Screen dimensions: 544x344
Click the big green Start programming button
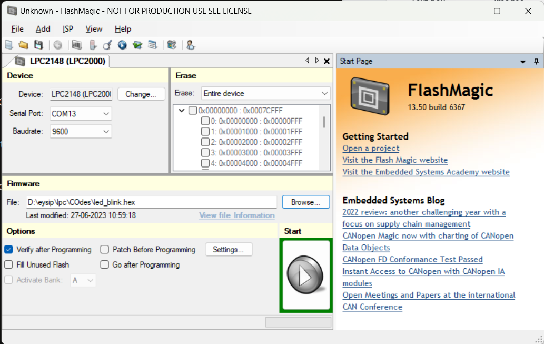305,274
